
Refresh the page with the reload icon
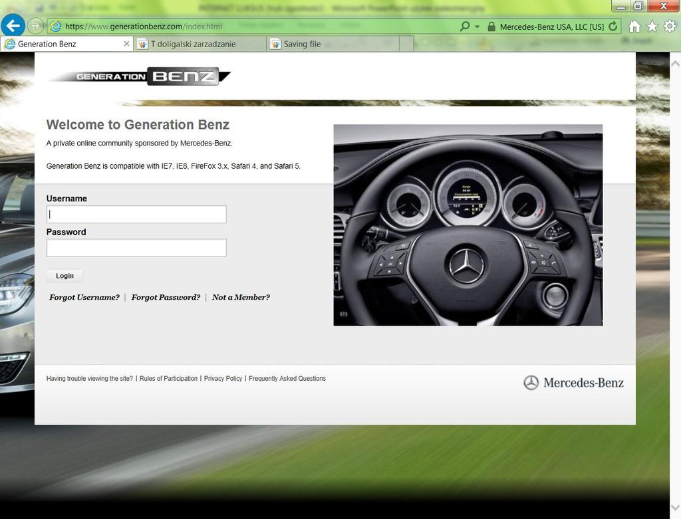coord(613,27)
